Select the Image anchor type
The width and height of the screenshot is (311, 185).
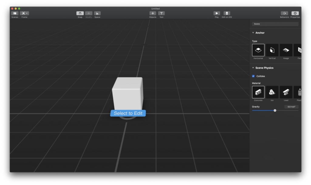tap(286, 50)
